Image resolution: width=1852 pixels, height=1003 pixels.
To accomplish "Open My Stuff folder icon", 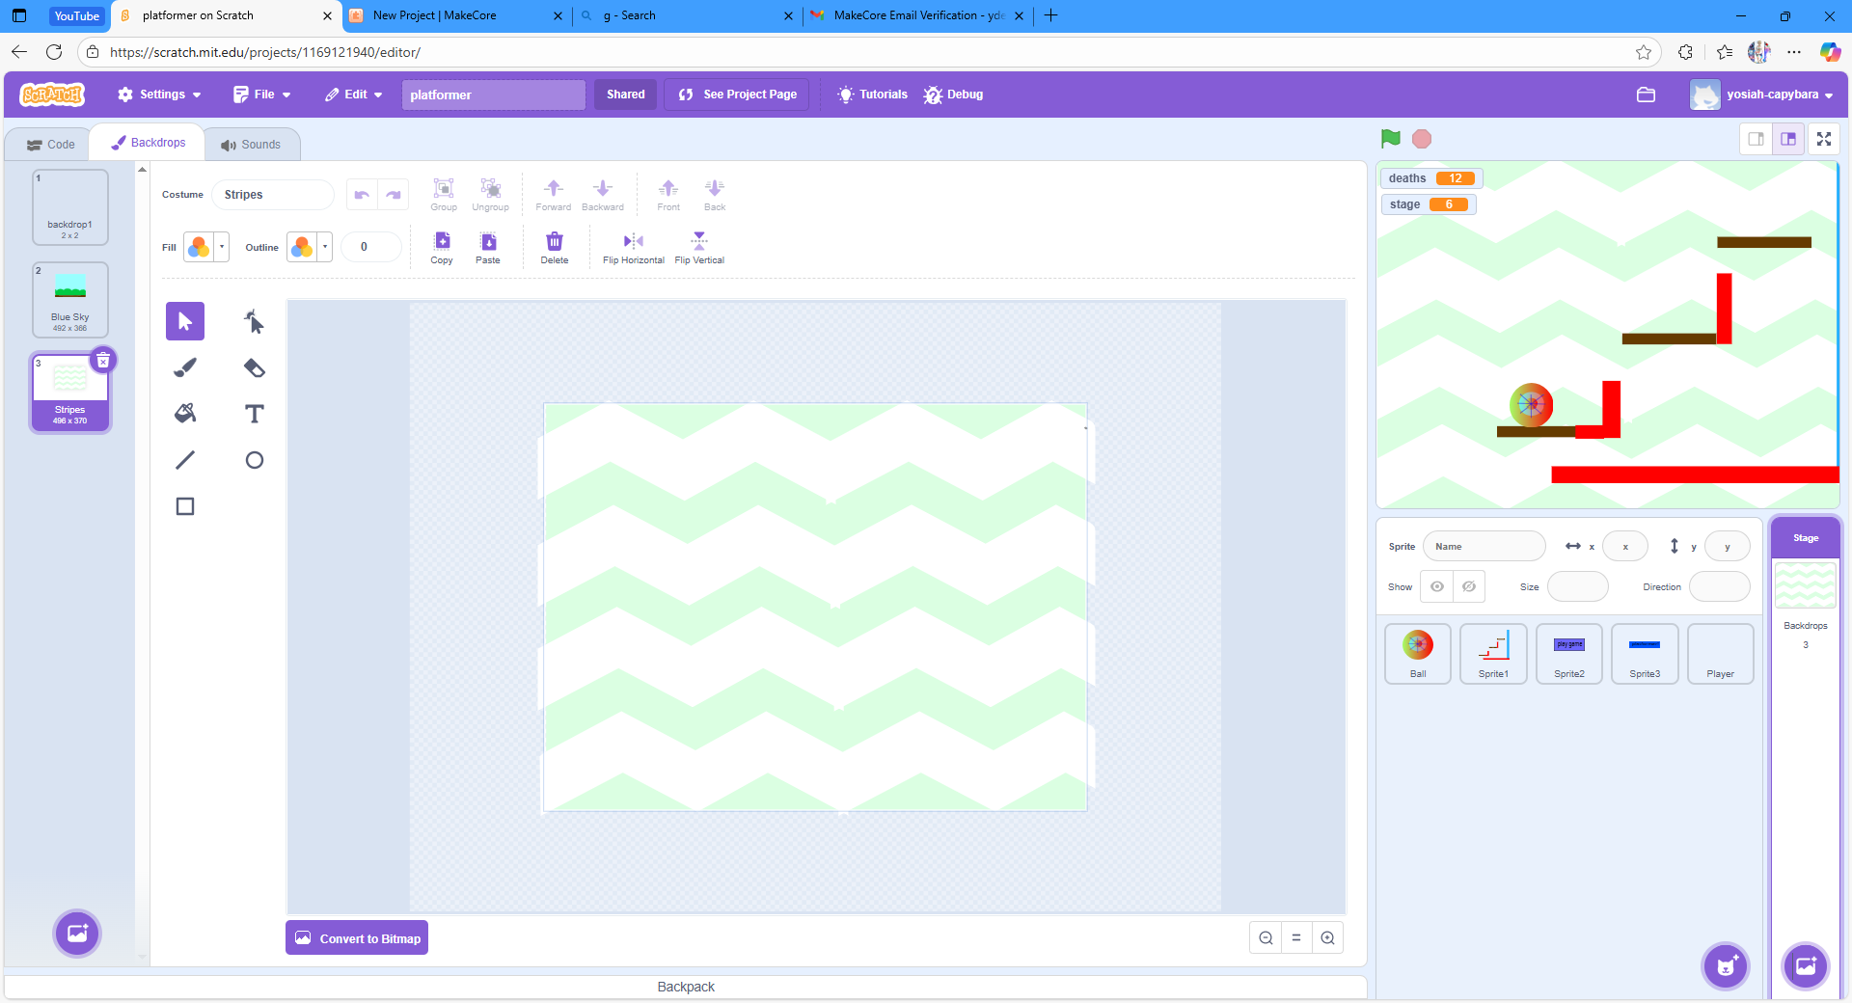I will click(x=1646, y=95).
